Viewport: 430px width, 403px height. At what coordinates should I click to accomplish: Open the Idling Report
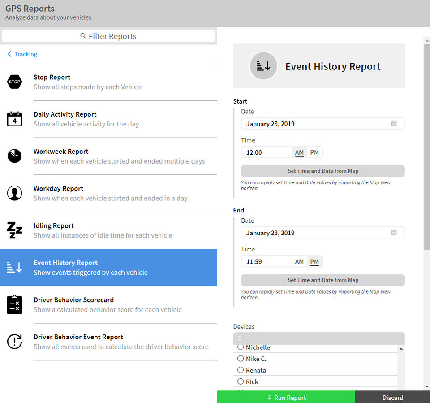pyautogui.click(x=108, y=230)
